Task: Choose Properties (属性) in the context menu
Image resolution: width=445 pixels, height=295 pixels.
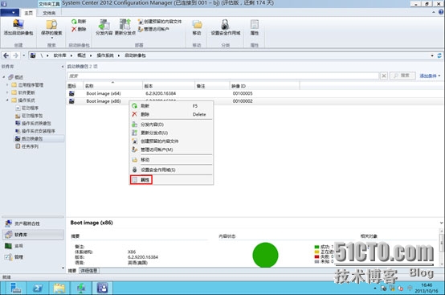Action: (171, 180)
